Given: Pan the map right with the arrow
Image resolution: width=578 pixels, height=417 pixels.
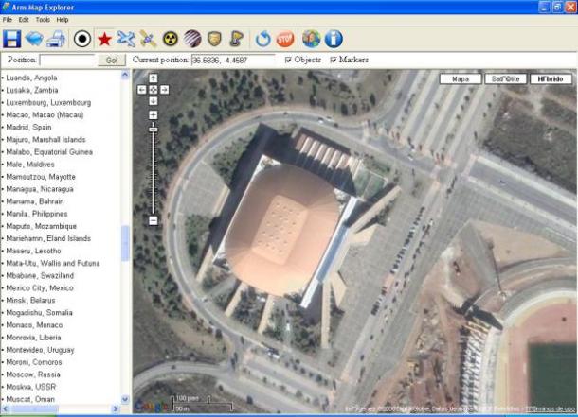Looking at the screenshot, I should coord(165,89).
